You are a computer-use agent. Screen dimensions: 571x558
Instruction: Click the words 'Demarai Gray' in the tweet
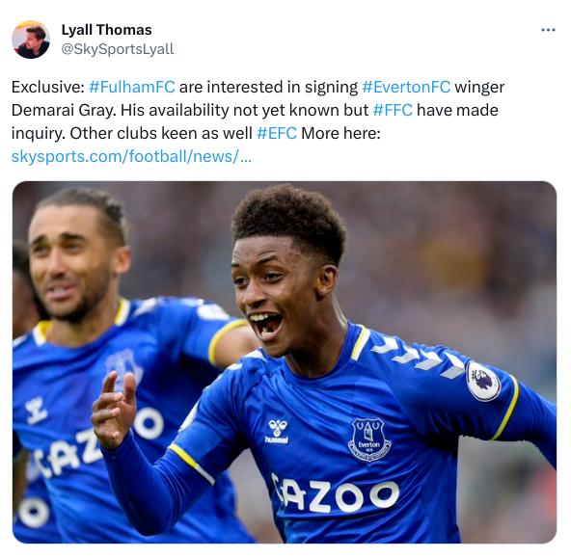(x=64, y=110)
